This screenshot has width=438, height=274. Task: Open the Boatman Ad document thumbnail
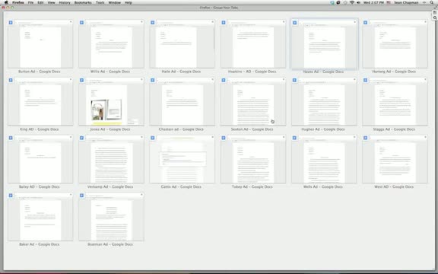pos(112,217)
